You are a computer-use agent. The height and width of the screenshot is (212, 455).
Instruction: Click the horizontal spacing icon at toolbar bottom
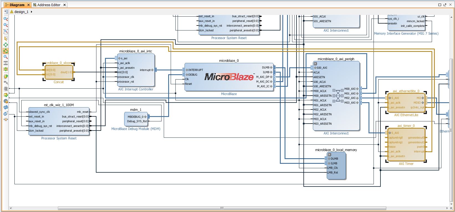6,120
